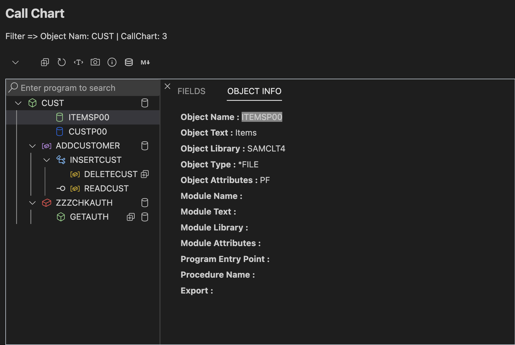
Task: Select the OBJECT INFO tab
Action: (254, 91)
